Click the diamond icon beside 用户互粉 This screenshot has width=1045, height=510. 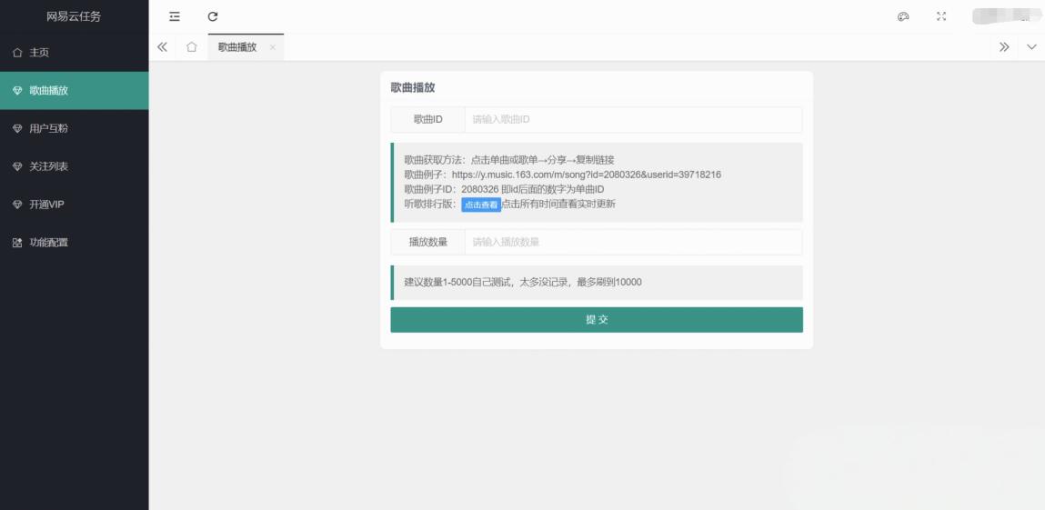(x=17, y=128)
